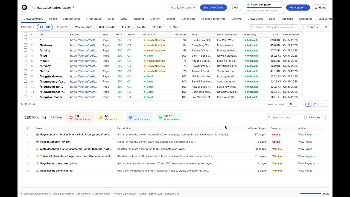Open more options for no canonical tag issue
Screen dimensions: 350x197
pos(319,171)
